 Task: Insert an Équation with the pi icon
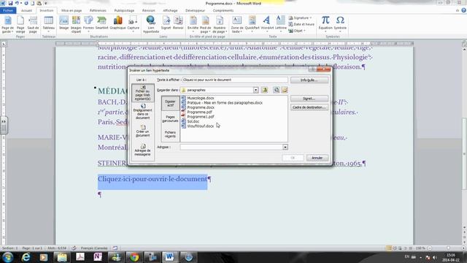coord(325,24)
